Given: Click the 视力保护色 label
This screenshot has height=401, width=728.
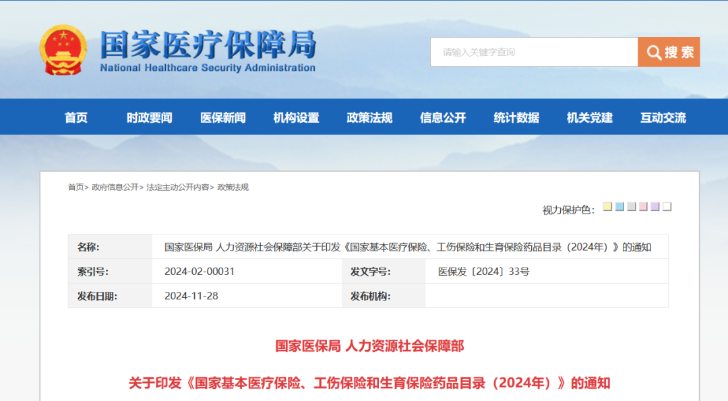Looking at the screenshot, I should click(x=568, y=210).
